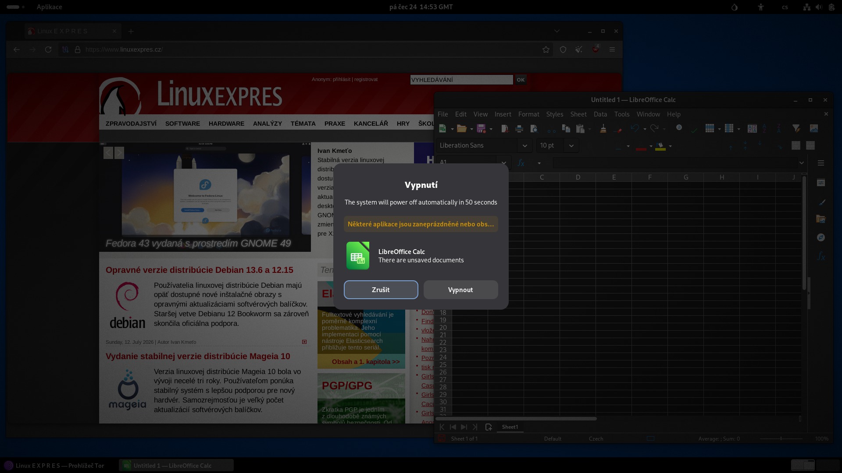Click the VYHLEDÁVÁNÍ search field on LinuxExpres
Image resolution: width=842 pixels, height=473 pixels.
[x=461, y=80]
